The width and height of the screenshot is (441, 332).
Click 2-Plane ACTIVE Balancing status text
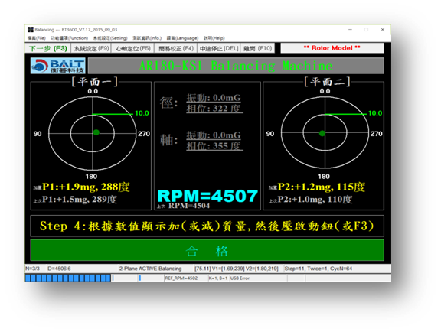pos(151,269)
